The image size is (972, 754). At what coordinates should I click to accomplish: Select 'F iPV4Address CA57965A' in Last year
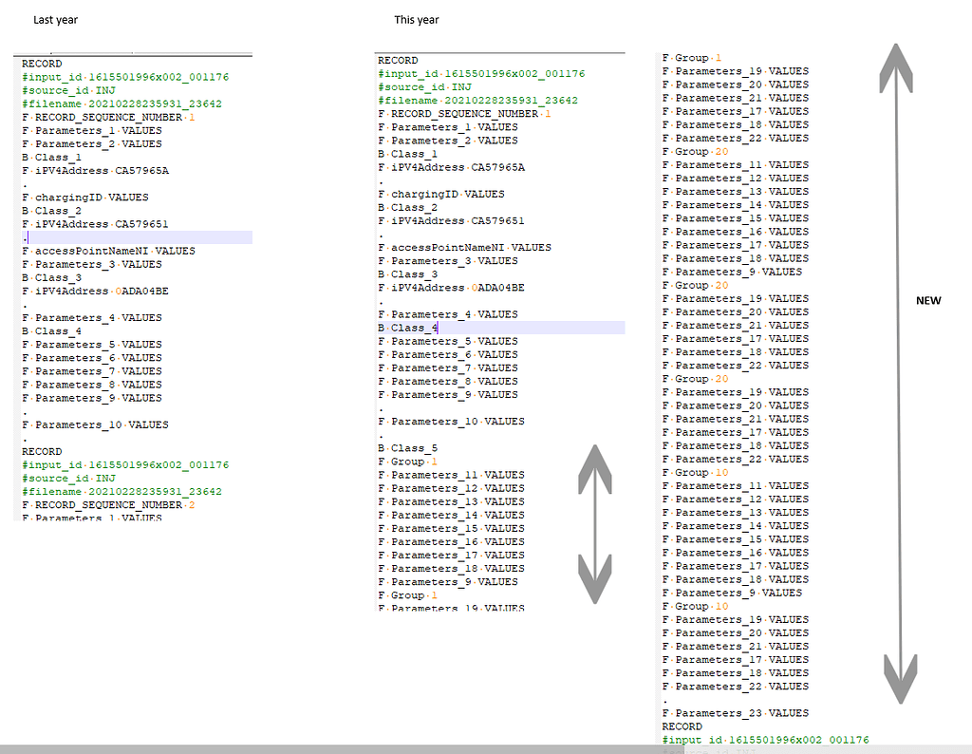[x=94, y=170]
